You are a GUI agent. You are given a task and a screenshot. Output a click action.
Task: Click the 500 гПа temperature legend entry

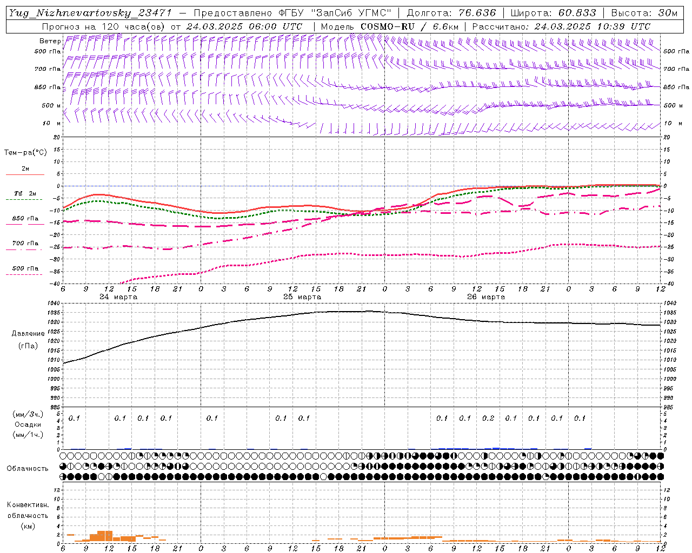point(25,268)
